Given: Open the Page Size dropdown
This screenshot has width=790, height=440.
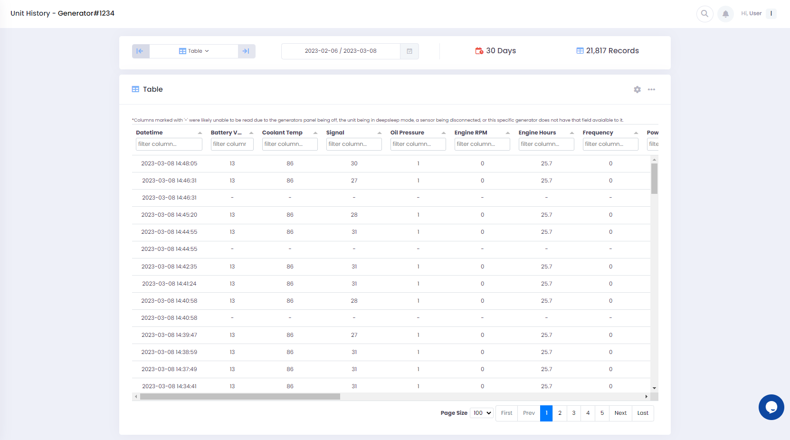Looking at the screenshot, I should [482, 413].
